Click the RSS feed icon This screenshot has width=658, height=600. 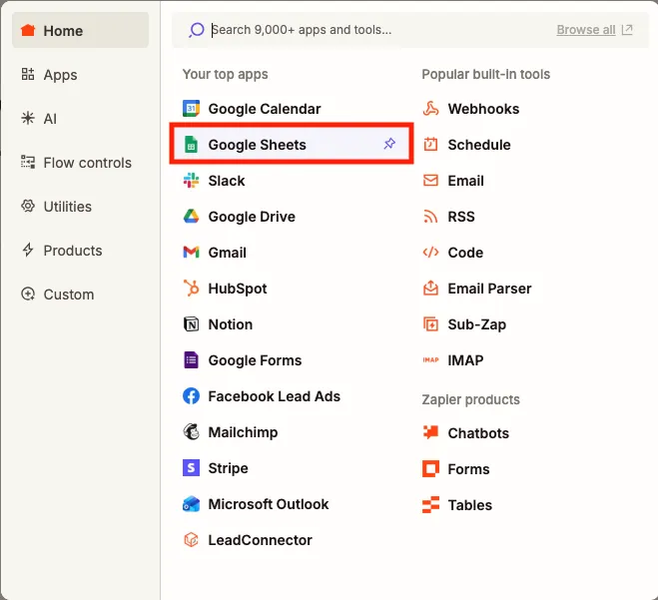tap(430, 217)
